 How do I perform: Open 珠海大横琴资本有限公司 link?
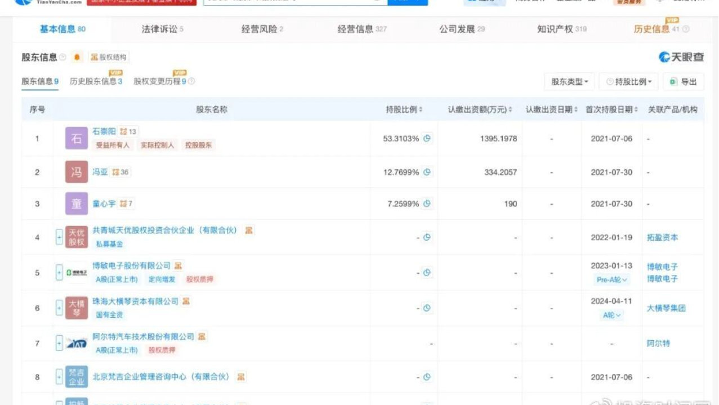coord(135,301)
